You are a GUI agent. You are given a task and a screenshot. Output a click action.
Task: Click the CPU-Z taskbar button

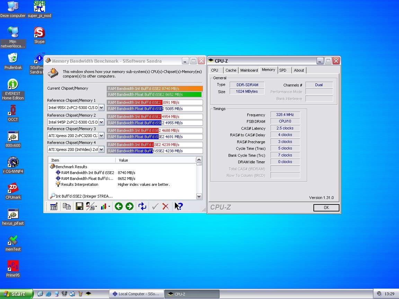192,294
